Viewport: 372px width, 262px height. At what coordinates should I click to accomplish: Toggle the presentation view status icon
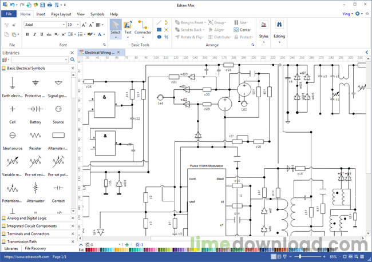(285, 256)
